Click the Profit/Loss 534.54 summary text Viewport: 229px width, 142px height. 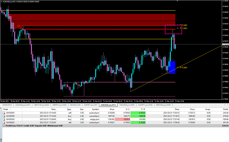14,126
